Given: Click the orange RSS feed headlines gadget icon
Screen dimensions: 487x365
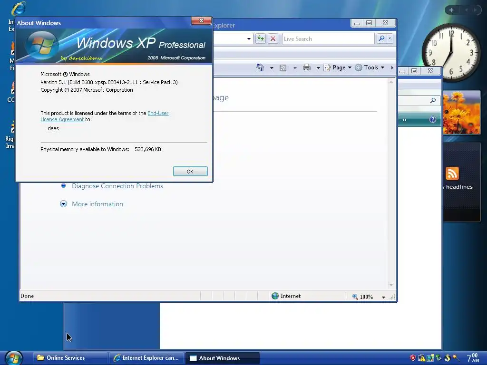Looking at the screenshot, I should 452,173.
